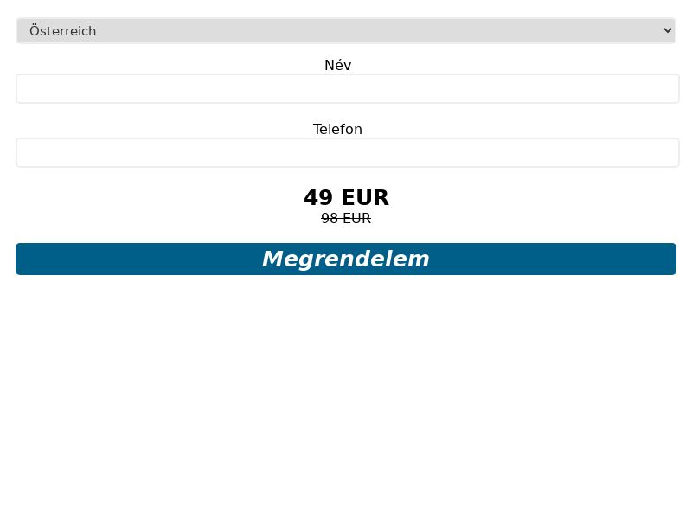692x519 pixels.
Task: Click the crossed-out 98 EUR price
Action: tap(346, 218)
